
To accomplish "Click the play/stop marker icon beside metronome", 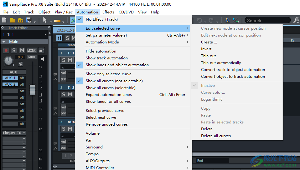I will [x=236, y=20].
